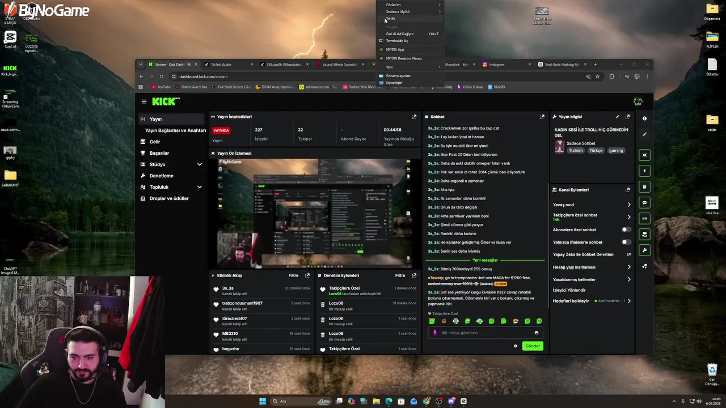Click the green Kick logo

(x=164, y=101)
